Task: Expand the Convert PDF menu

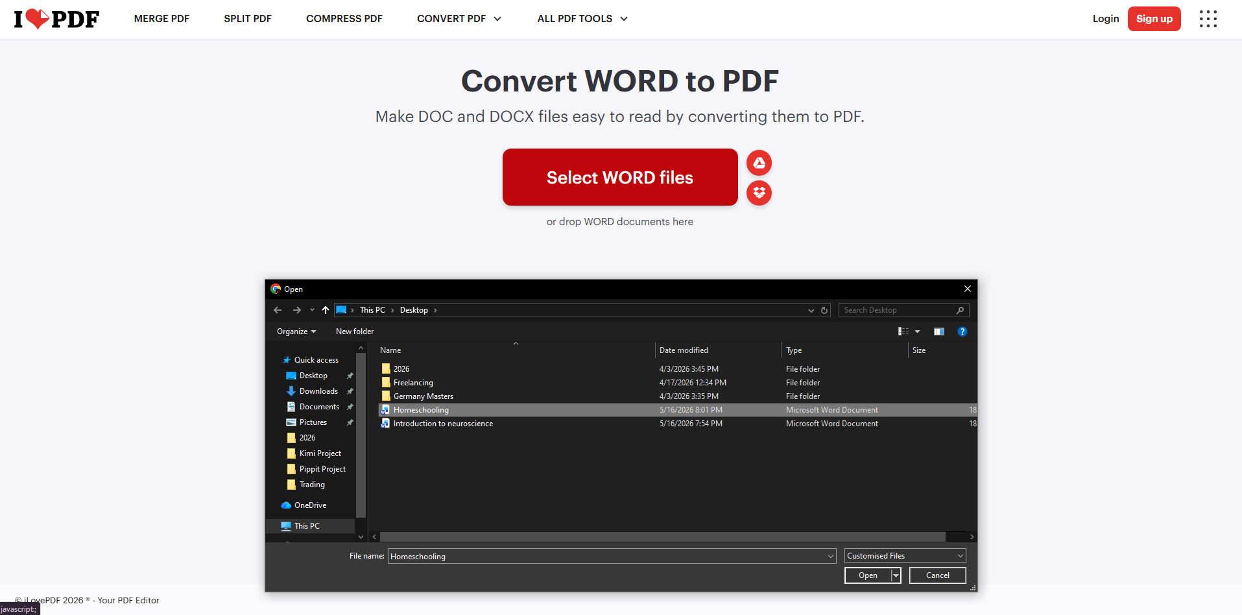Action: [459, 19]
